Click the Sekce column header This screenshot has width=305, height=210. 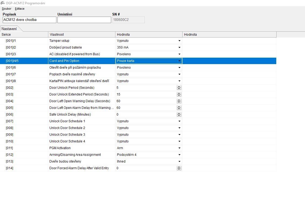click(24, 35)
